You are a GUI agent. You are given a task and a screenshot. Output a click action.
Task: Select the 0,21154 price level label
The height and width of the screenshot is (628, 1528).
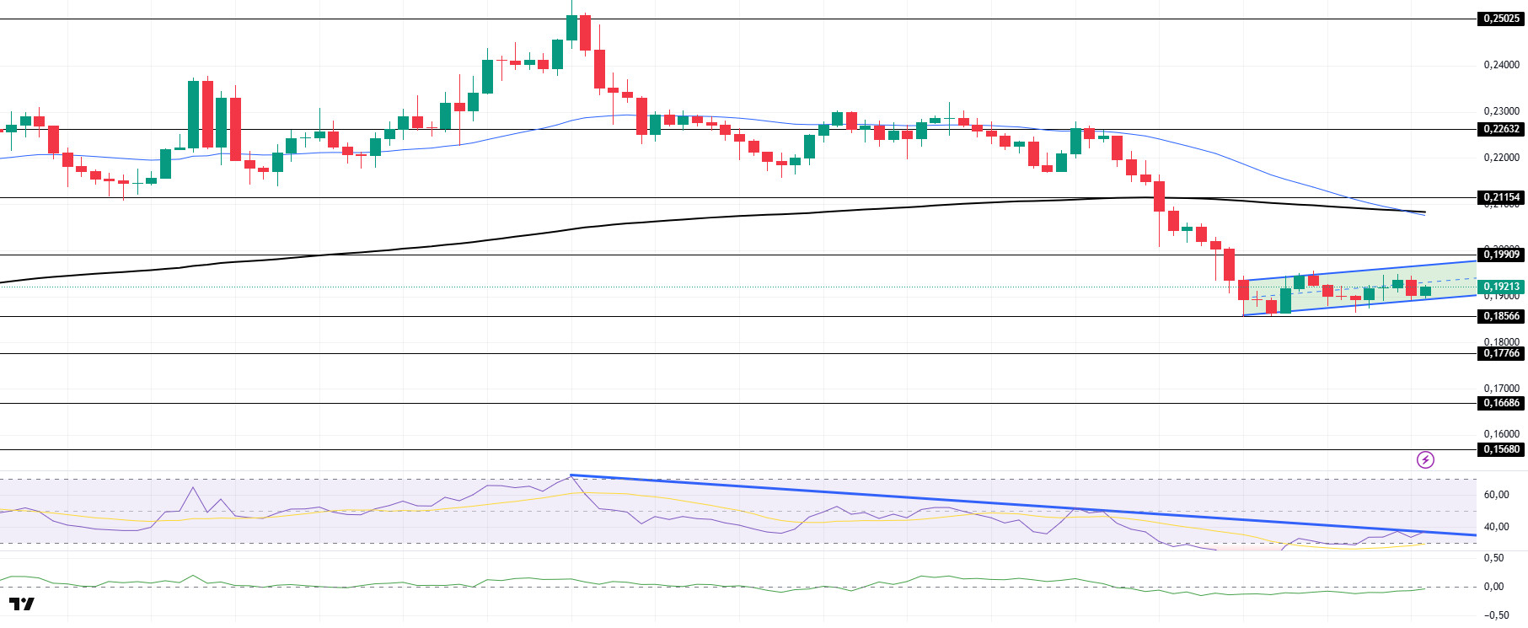[1502, 197]
